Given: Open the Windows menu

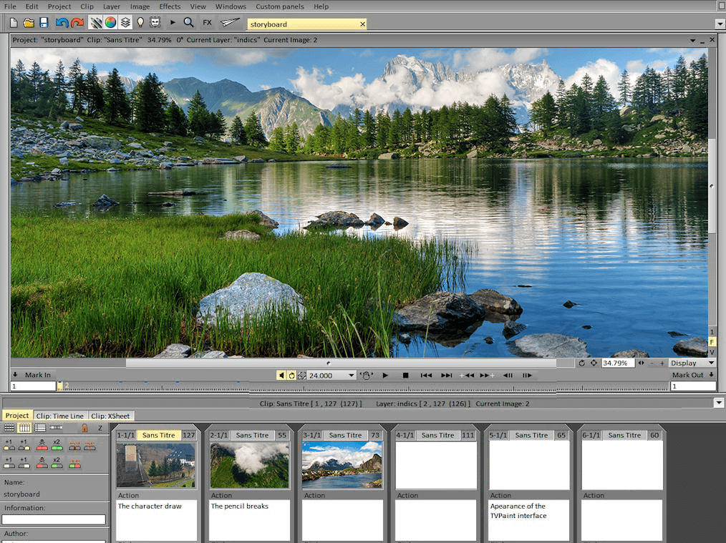Looking at the screenshot, I should click(230, 6).
